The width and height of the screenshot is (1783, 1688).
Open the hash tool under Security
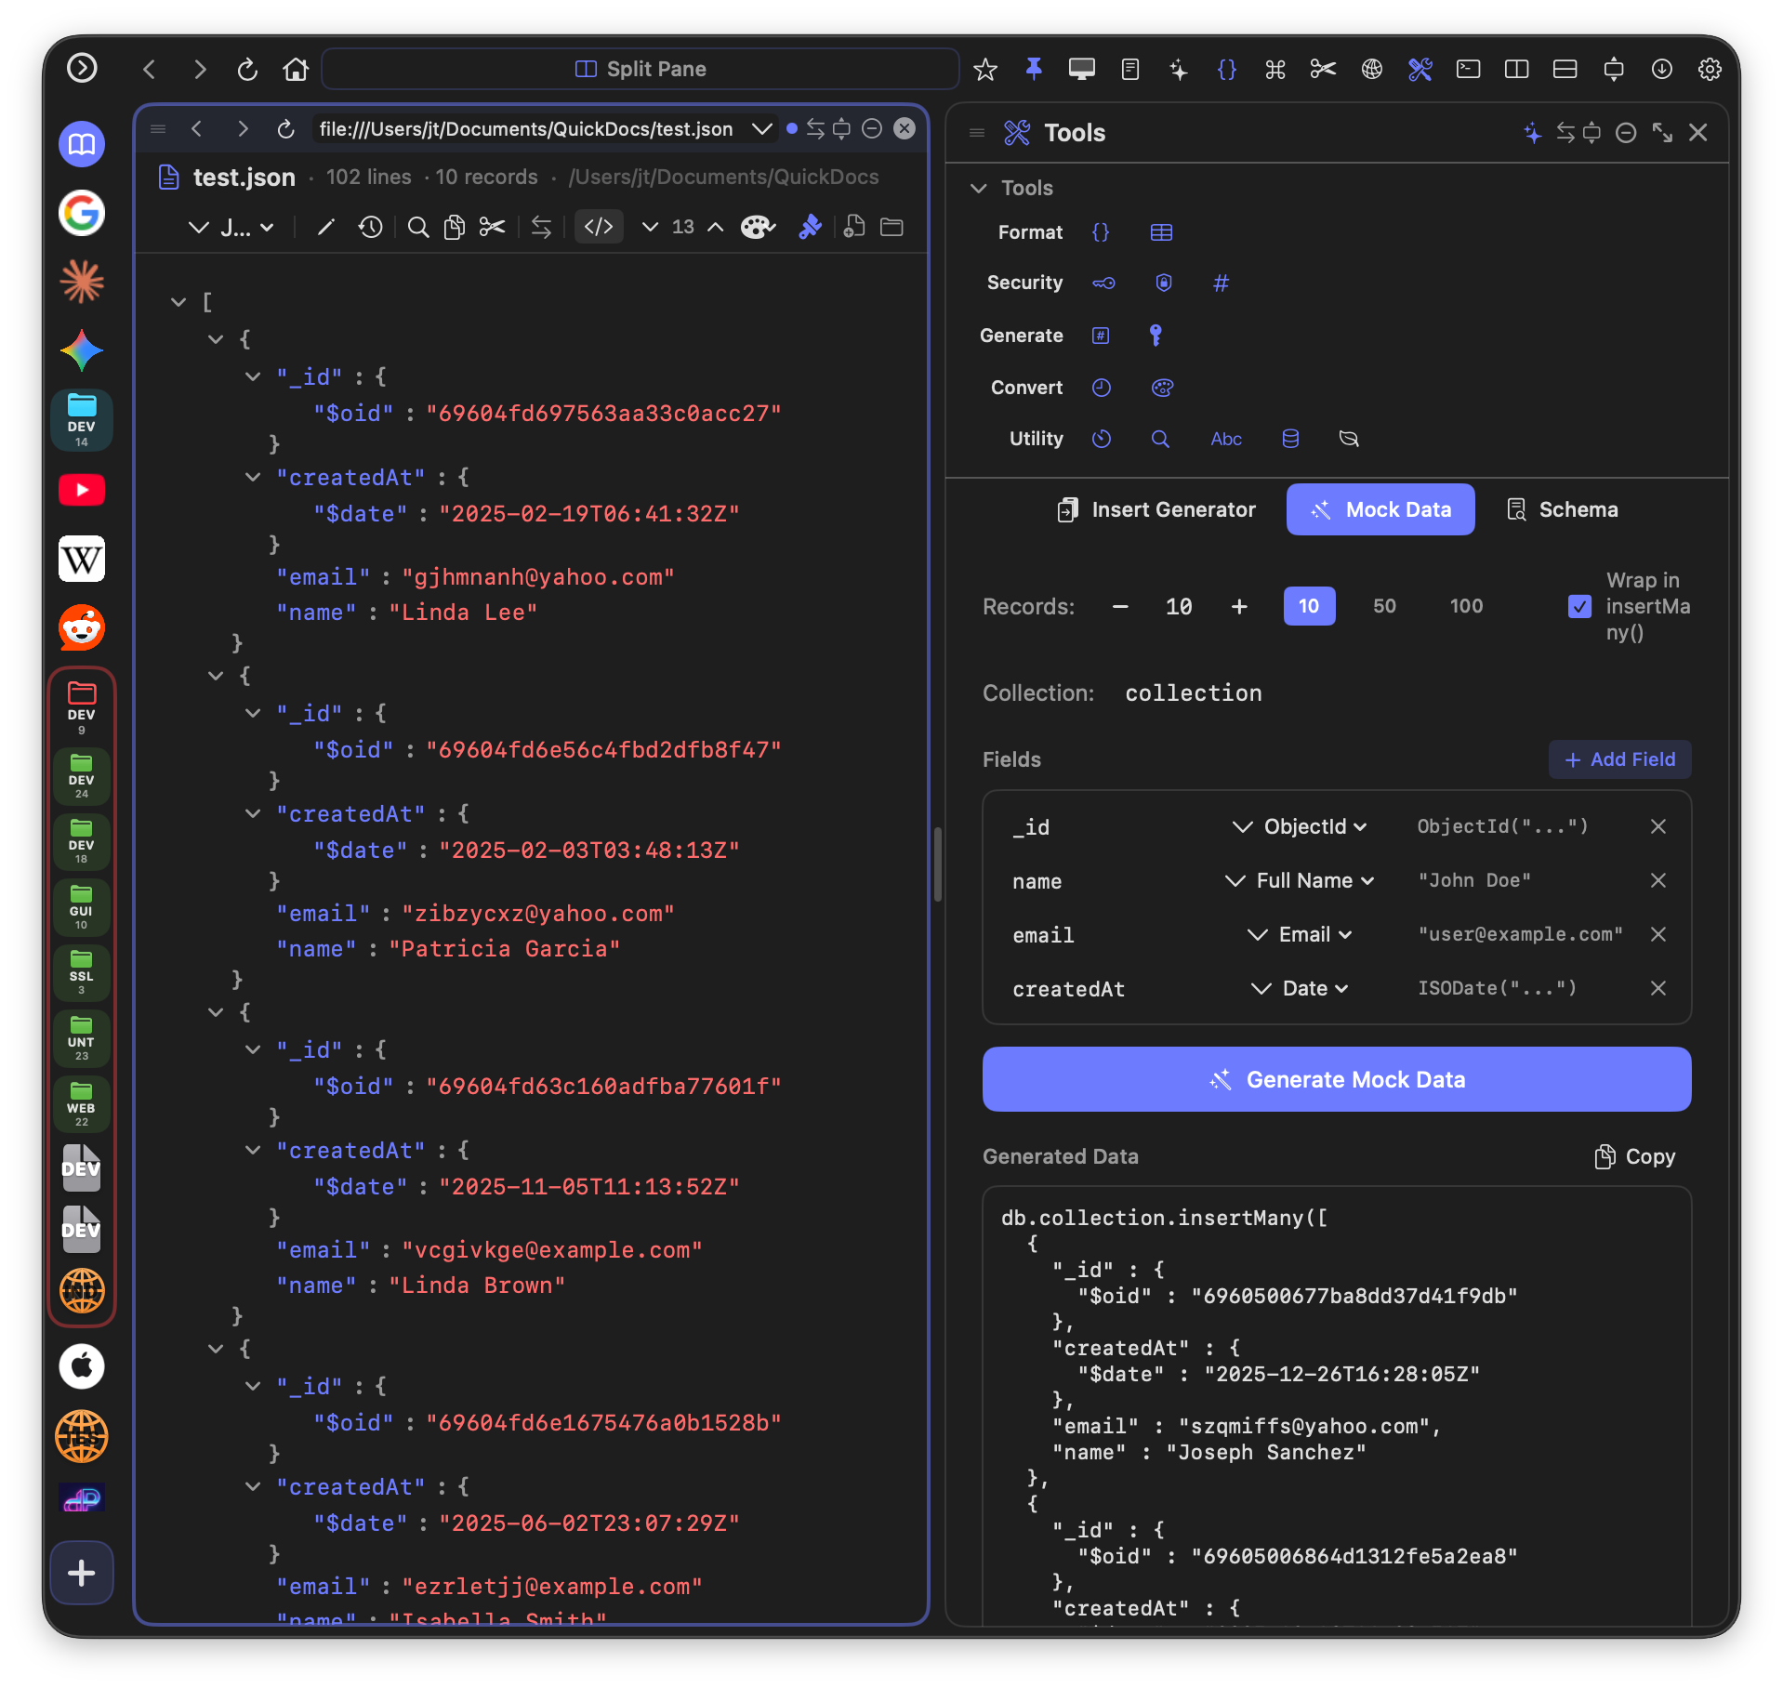tap(1221, 283)
